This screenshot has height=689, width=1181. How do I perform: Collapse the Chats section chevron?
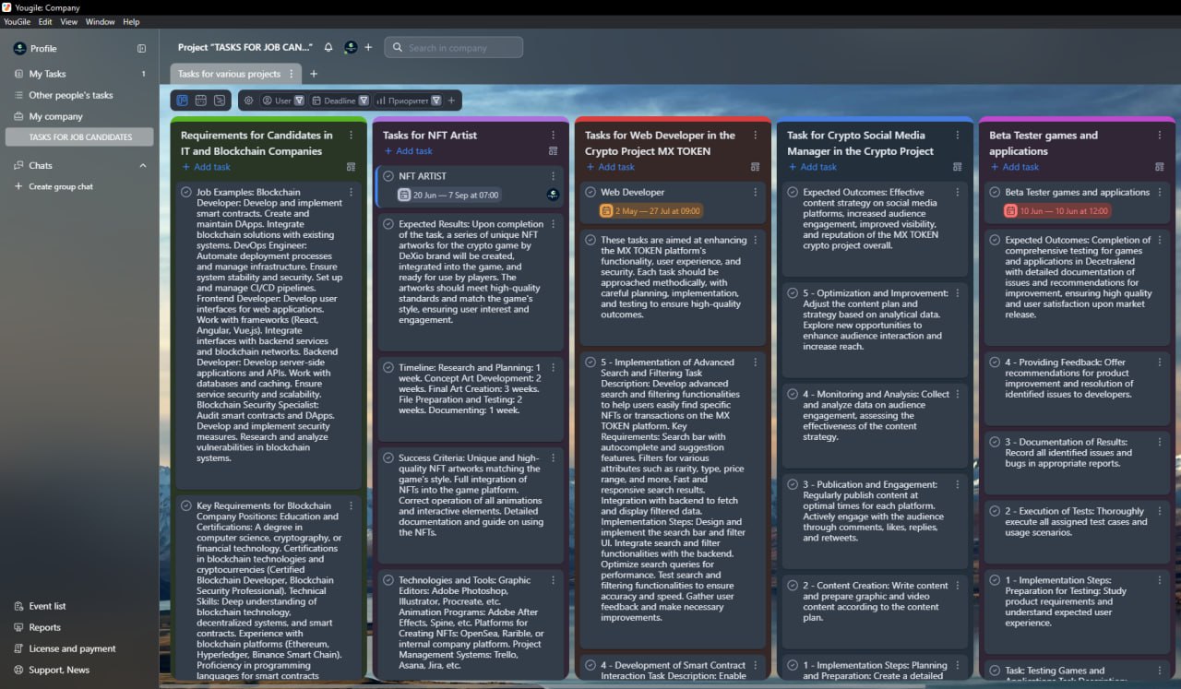coord(143,166)
